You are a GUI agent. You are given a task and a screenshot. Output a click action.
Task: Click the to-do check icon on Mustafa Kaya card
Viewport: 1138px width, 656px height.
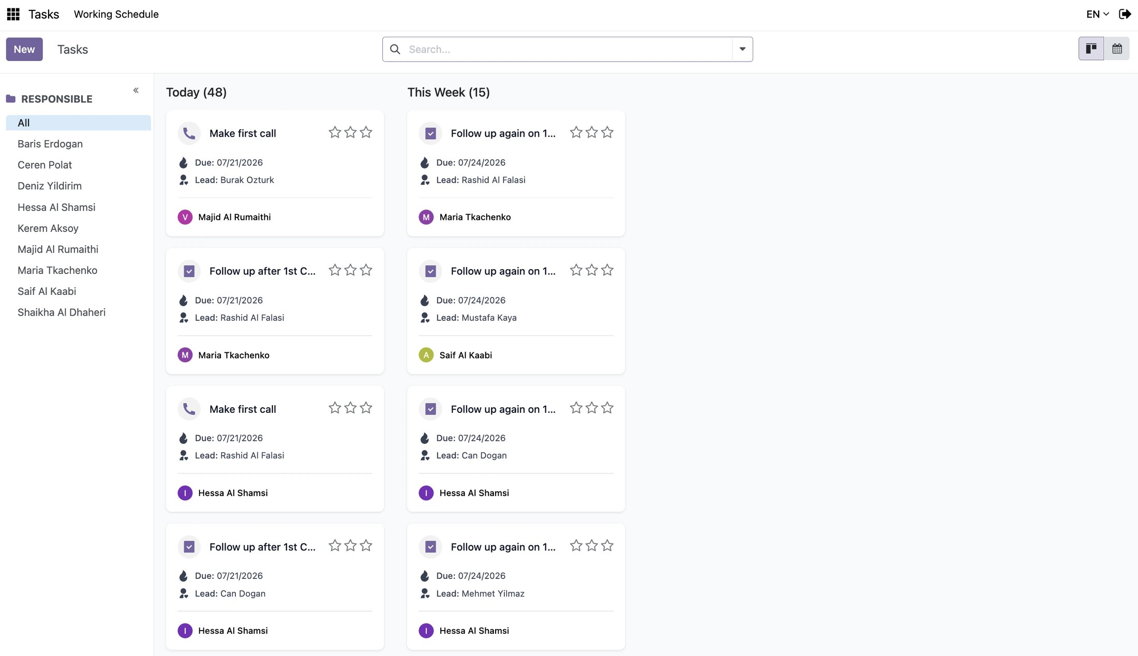(430, 271)
